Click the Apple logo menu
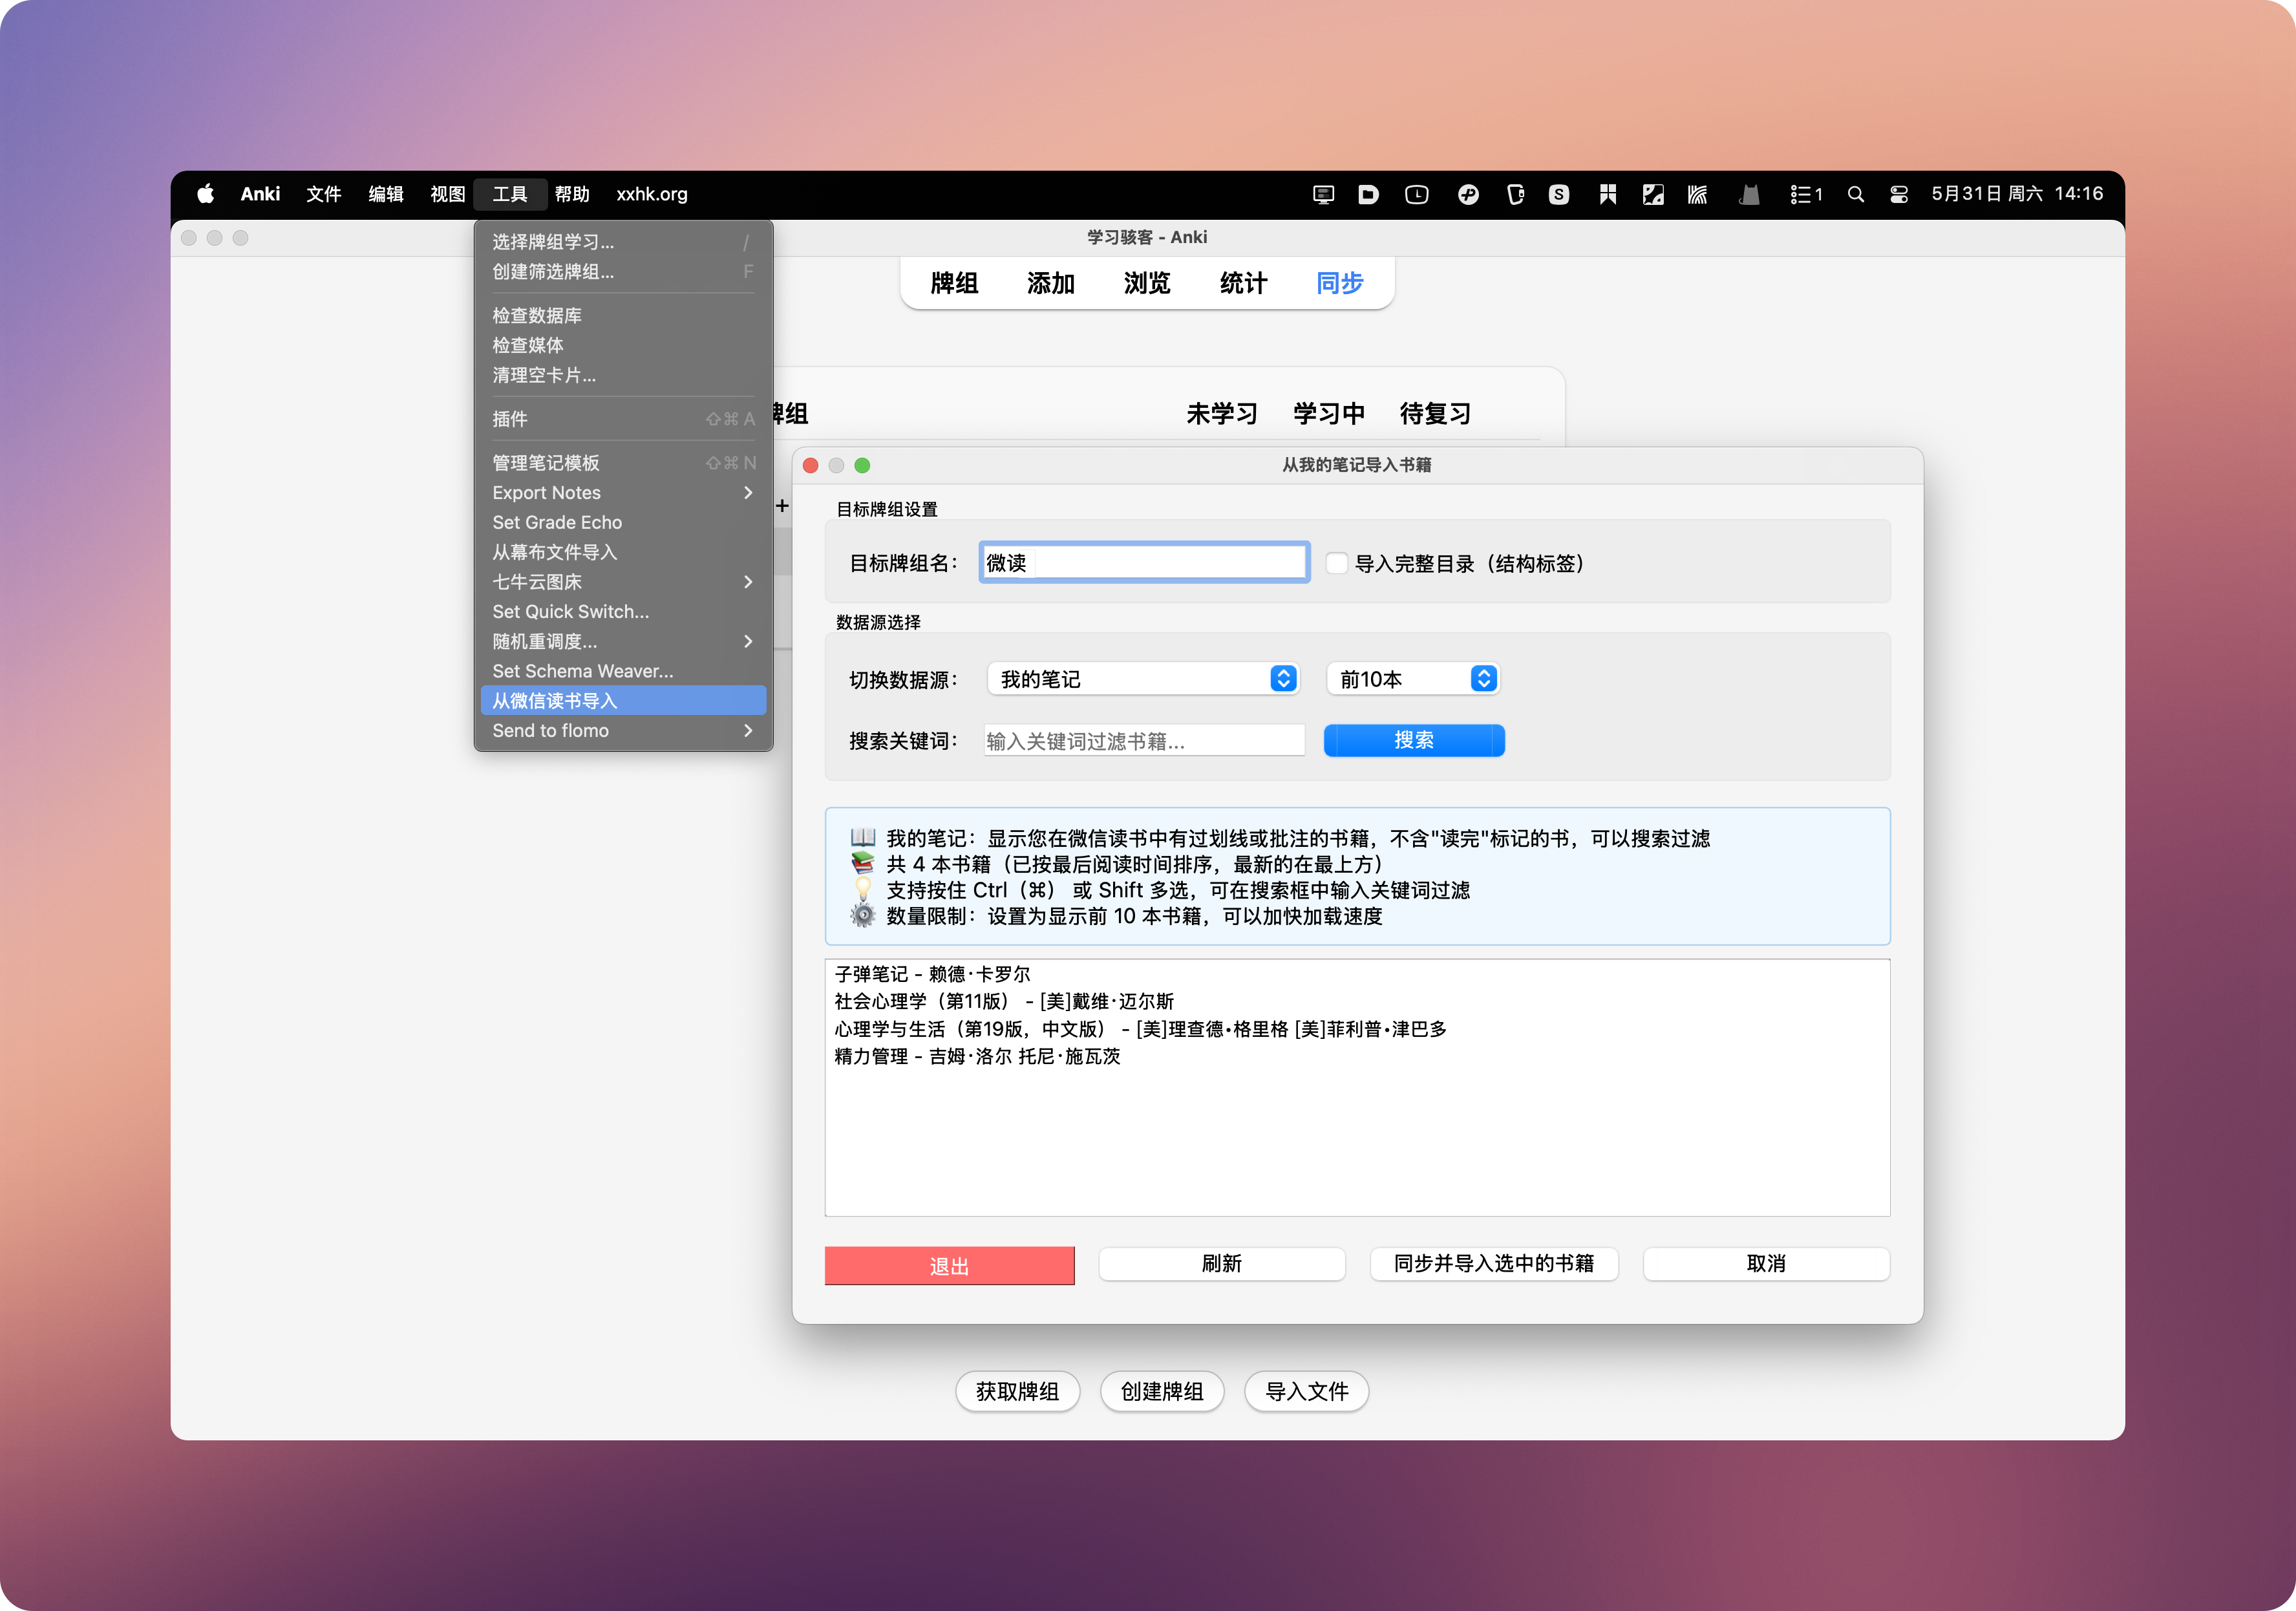The height and width of the screenshot is (1611, 2296). tap(205, 194)
